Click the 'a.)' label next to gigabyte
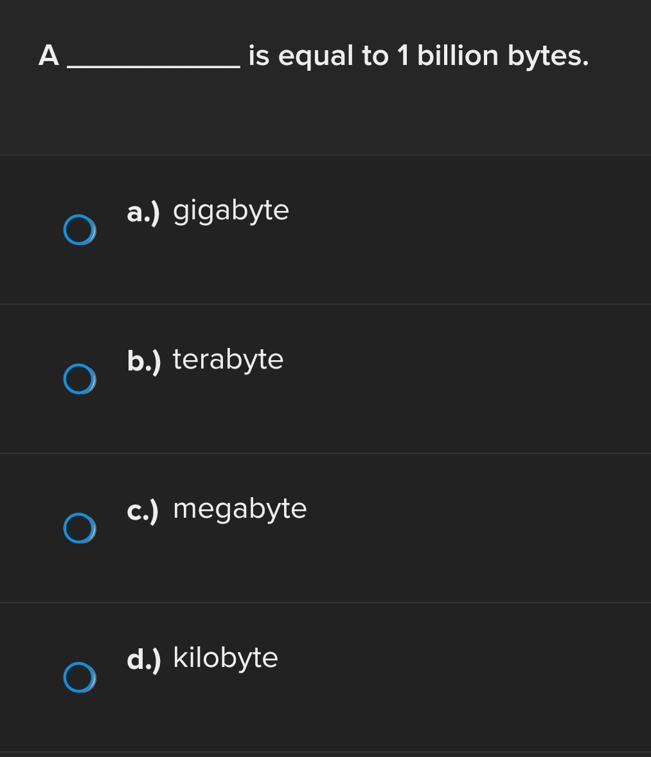 143,210
